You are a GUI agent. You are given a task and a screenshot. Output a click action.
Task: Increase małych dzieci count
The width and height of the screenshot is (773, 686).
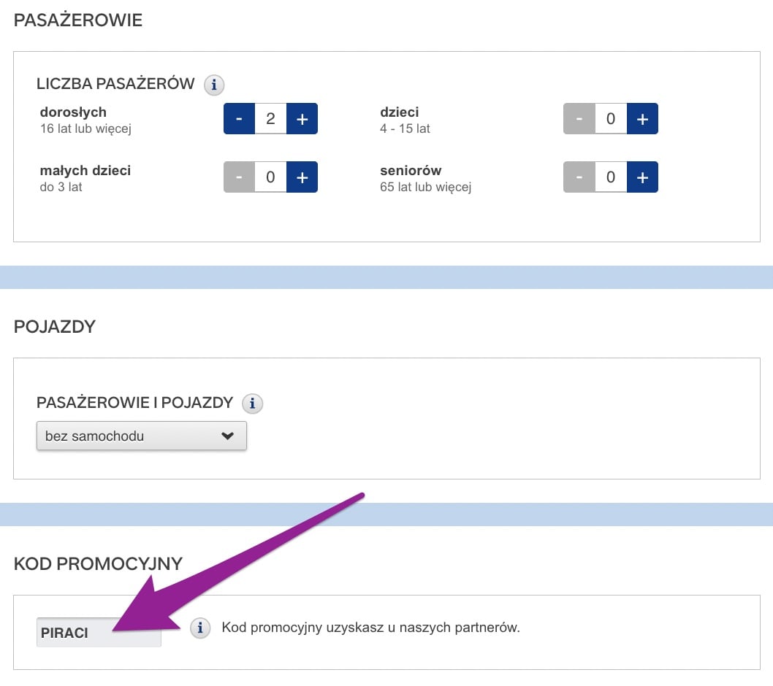[x=302, y=177]
